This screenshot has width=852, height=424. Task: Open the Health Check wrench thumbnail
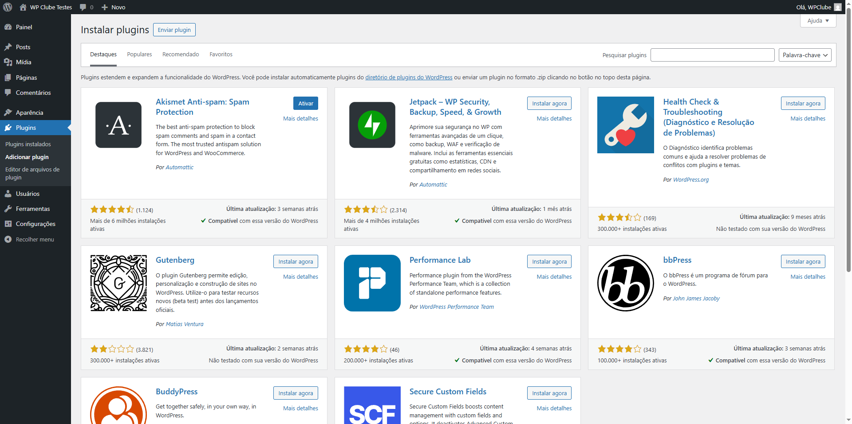[x=626, y=125]
